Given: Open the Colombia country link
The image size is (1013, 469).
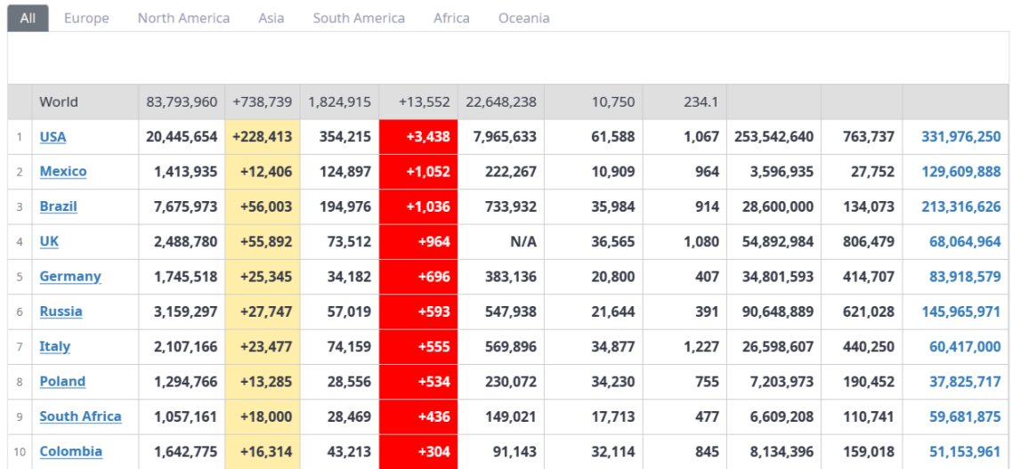Looking at the screenshot, I should tap(71, 451).
